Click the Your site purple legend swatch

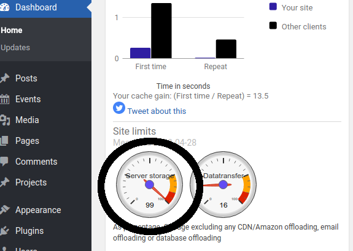point(273,7)
